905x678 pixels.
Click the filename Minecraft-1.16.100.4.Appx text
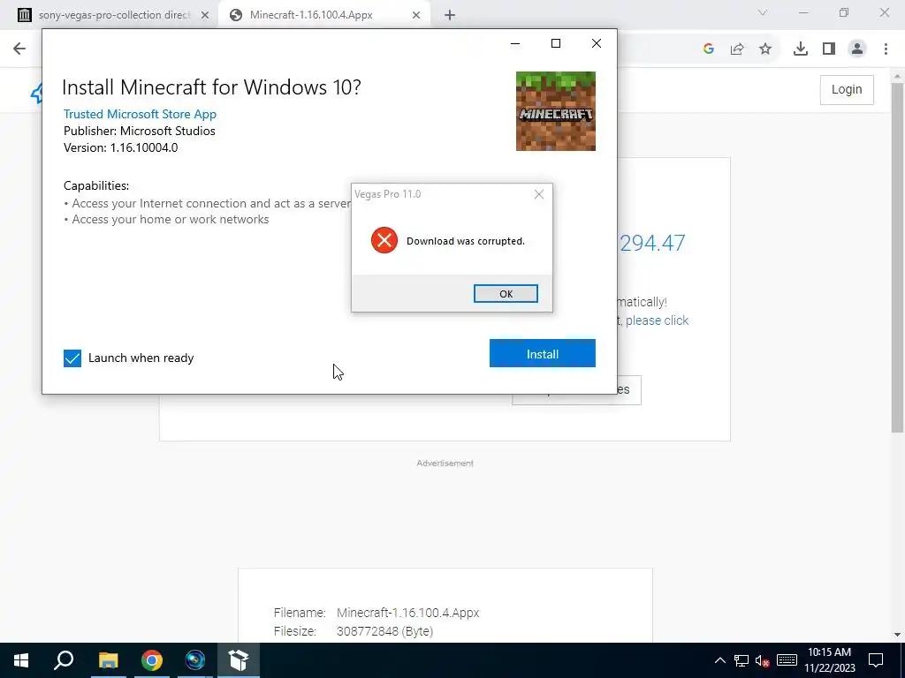click(408, 613)
